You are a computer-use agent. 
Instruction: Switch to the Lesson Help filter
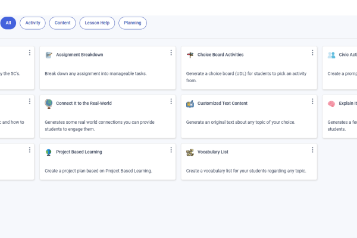pos(97,23)
